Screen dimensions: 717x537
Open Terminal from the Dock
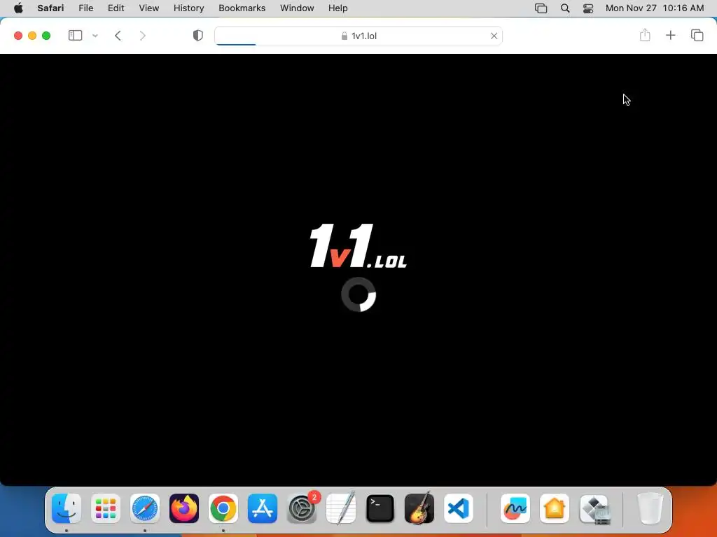(380, 508)
